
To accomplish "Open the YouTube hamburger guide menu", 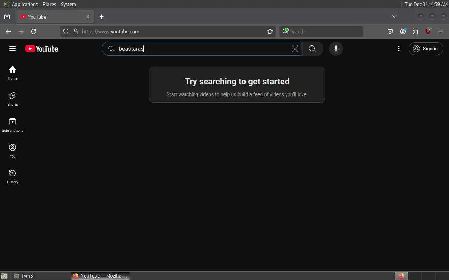I will point(13,49).
